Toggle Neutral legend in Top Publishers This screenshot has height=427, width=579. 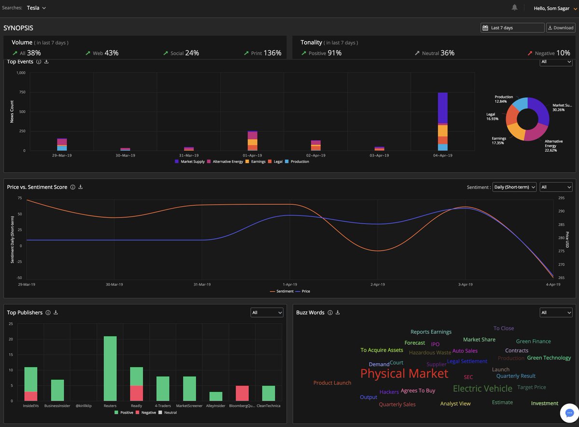168,413
